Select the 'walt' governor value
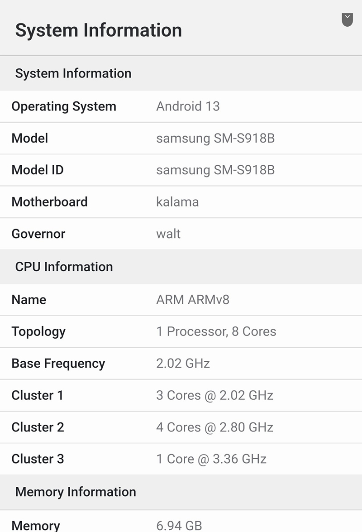The height and width of the screenshot is (532, 362). coord(168,234)
